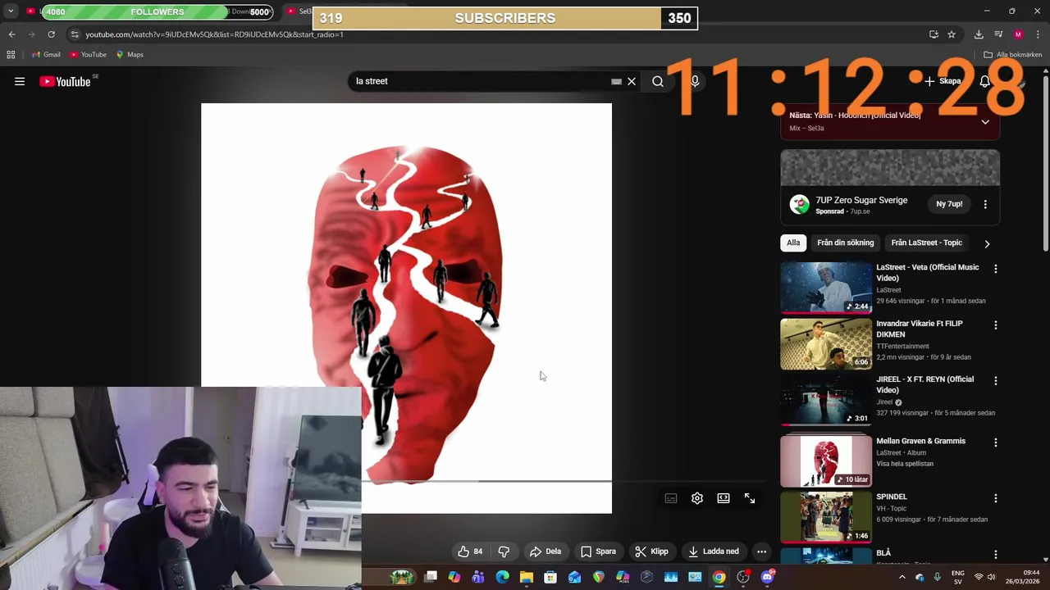Open options menu for Mellan Graven & Grammis
1050x590 pixels.
pos(996,442)
